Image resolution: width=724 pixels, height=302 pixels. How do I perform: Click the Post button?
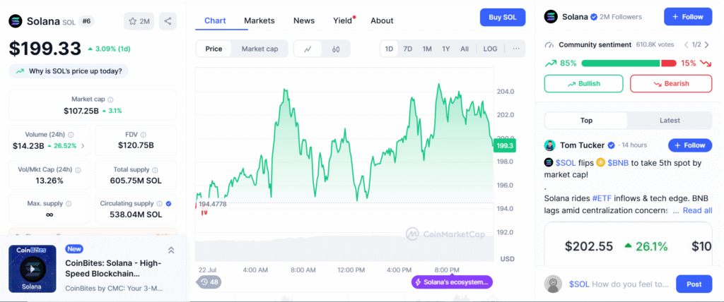pos(694,284)
